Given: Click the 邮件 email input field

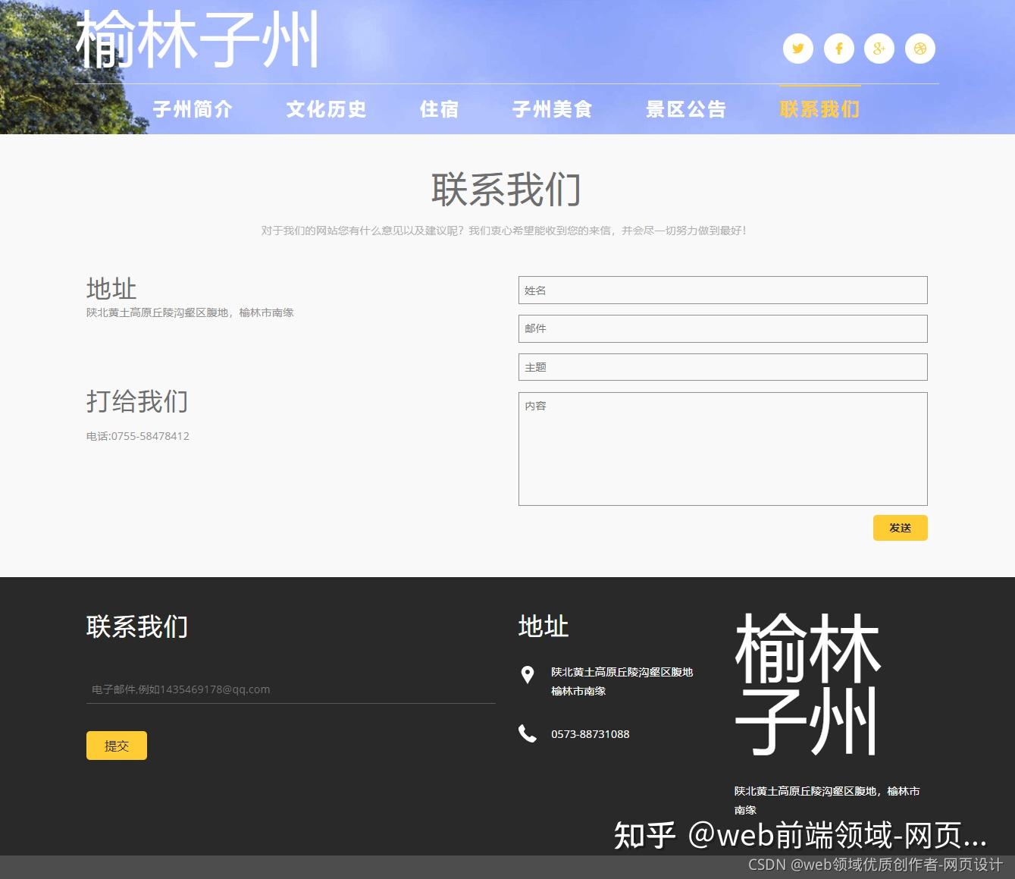Looking at the screenshot, I should [x=722, y=328].
